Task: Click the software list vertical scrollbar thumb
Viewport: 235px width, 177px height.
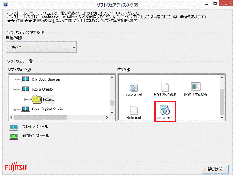Action: (112, 103)
